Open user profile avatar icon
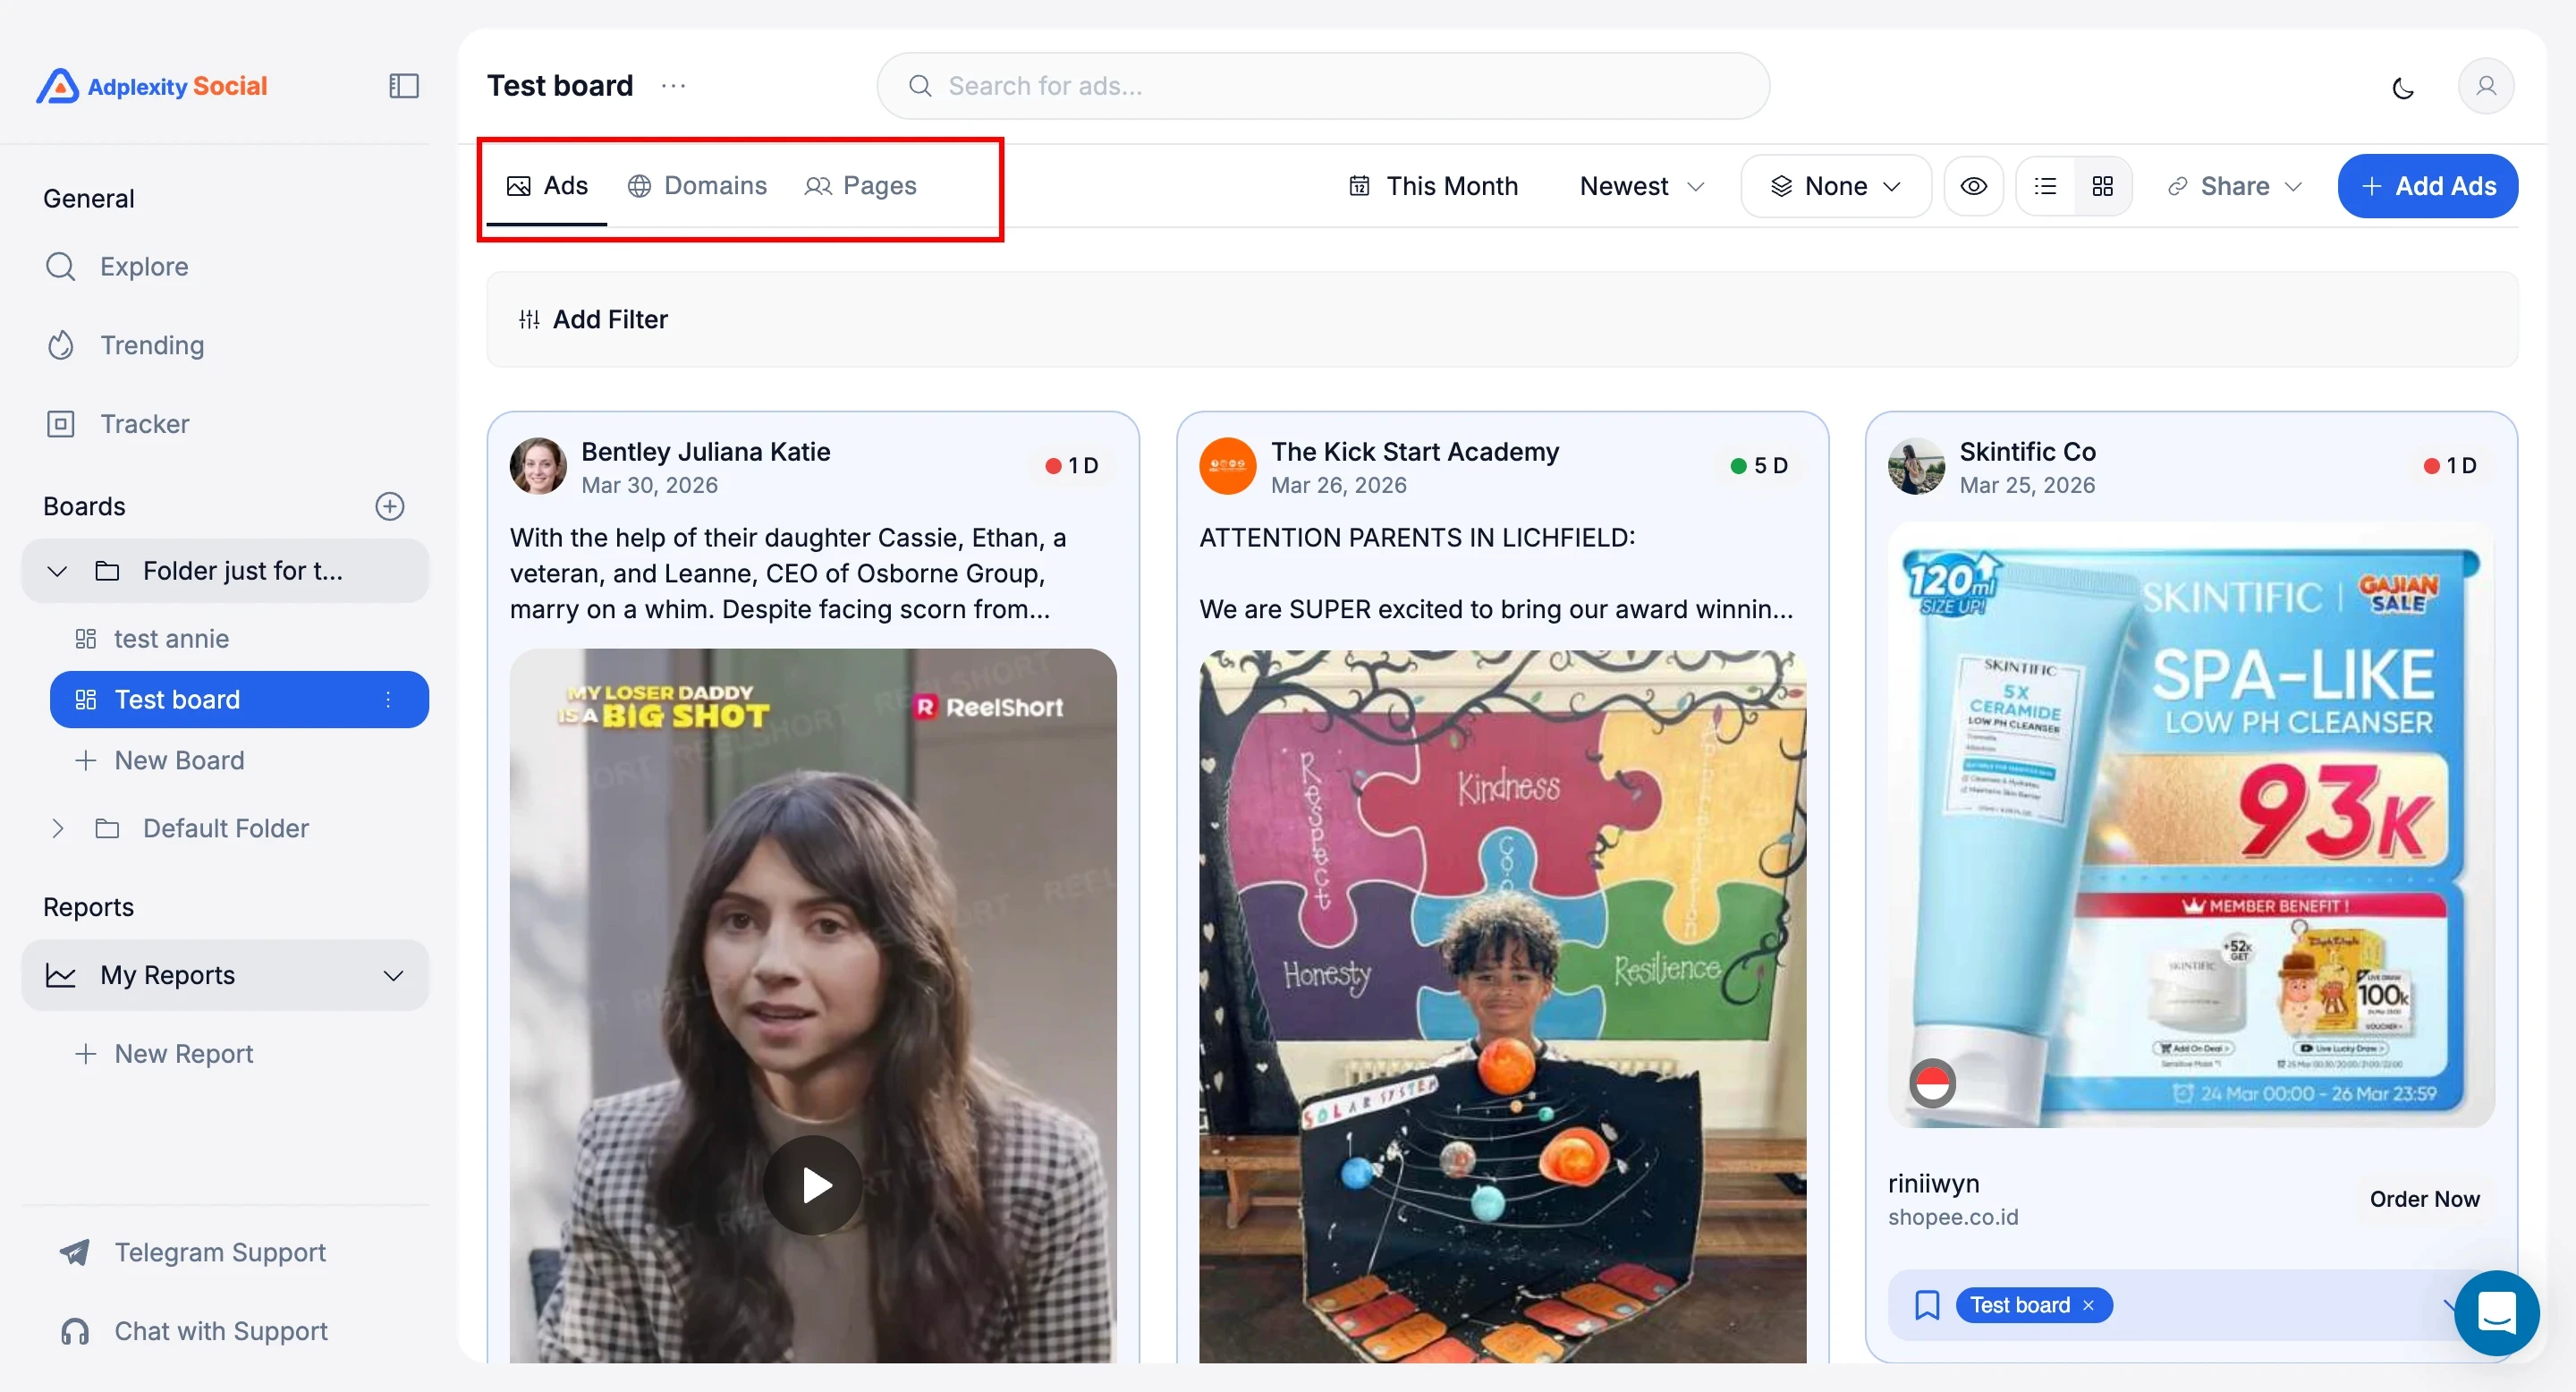 [x=2485, y=86]
